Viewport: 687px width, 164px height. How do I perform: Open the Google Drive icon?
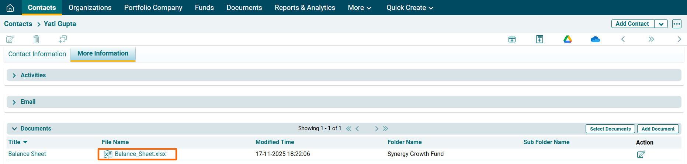568,39
